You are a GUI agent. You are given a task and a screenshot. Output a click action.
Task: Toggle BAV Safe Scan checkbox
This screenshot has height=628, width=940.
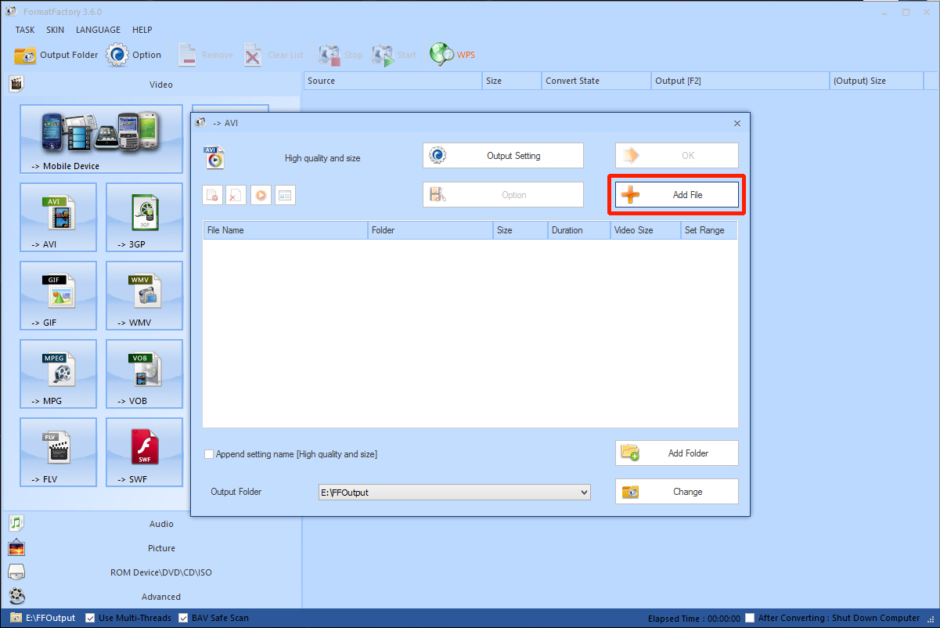tap(183, 618)
